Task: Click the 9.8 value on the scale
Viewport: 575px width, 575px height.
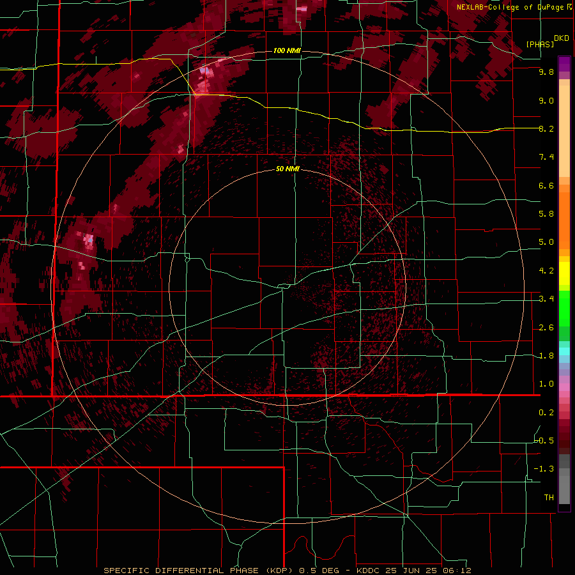Action: coord(546,72)
